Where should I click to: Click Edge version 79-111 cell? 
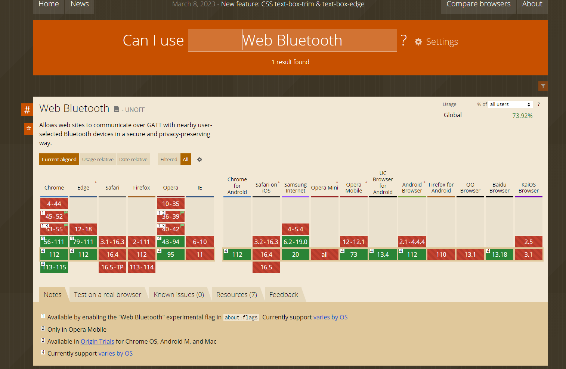point(83,242)
